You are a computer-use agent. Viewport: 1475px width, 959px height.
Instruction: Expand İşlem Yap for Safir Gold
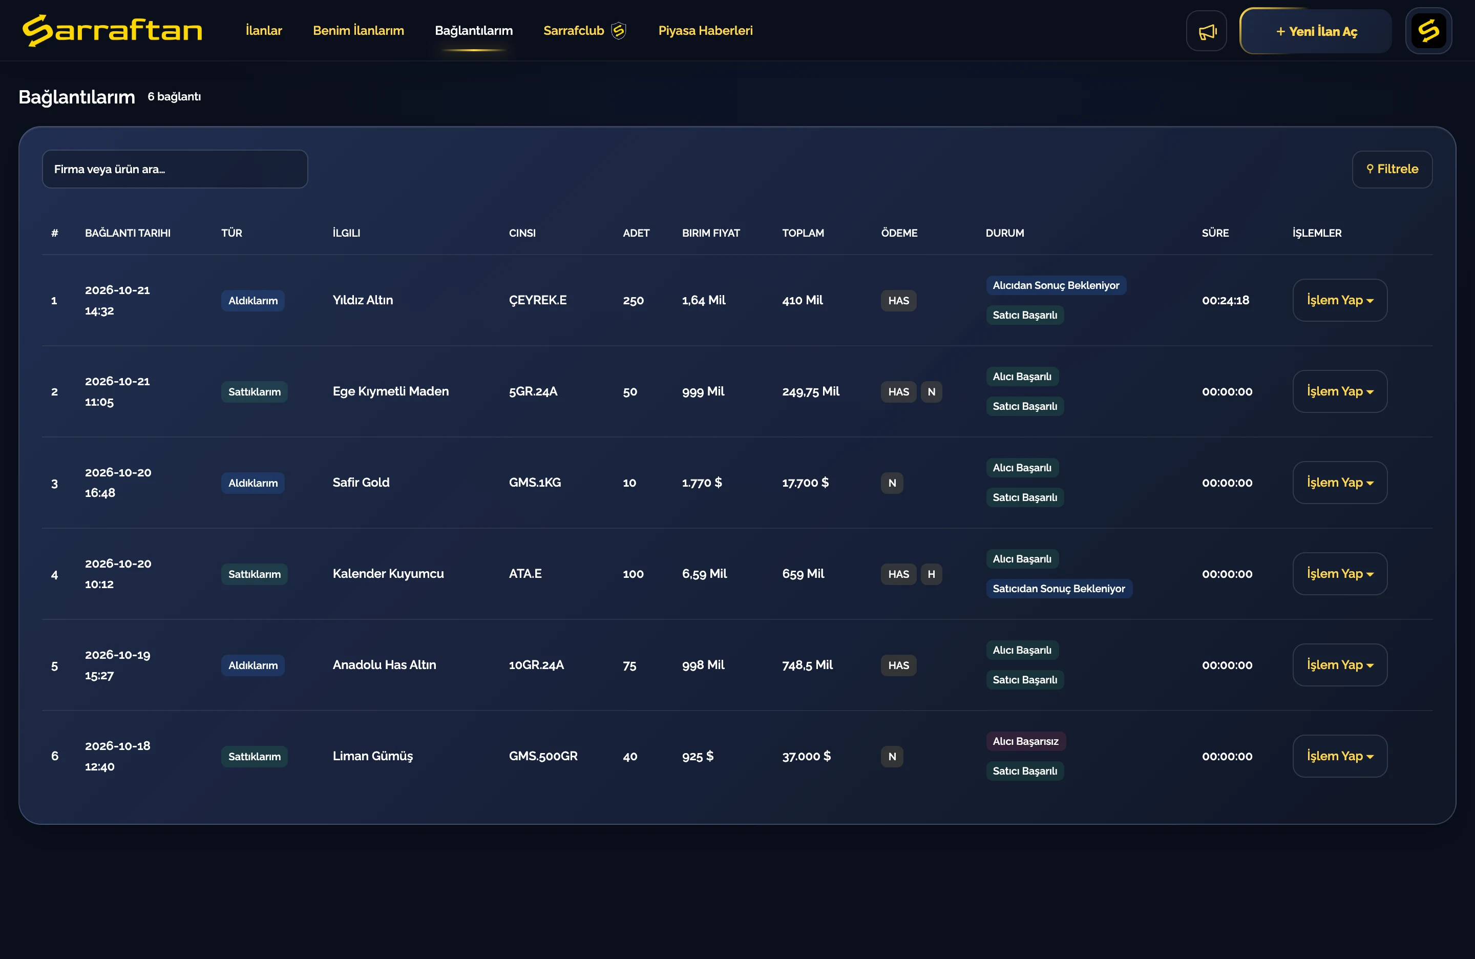[1339, 482]
